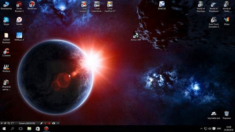The image size is (235, 132).
Task: Open the Bandicam desktop shortcut
Action: point(32,5)
